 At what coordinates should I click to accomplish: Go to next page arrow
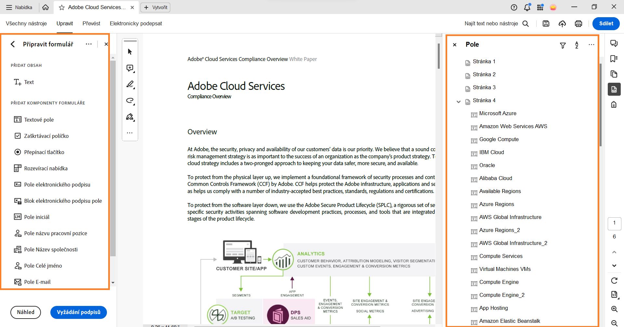(614, 266)
